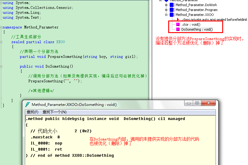Click the '/*其他逻辑*/' comment
The width and height of the screenshot is (248, 165).
coord(41,91)
